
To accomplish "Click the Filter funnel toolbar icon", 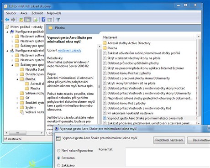I will pos(58,20).
